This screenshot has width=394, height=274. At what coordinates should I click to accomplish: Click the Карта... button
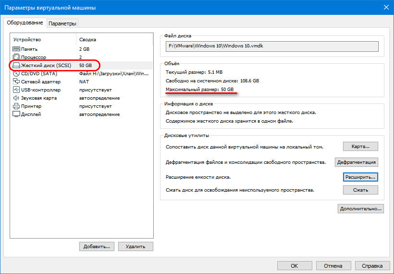[x=360, y=147]
